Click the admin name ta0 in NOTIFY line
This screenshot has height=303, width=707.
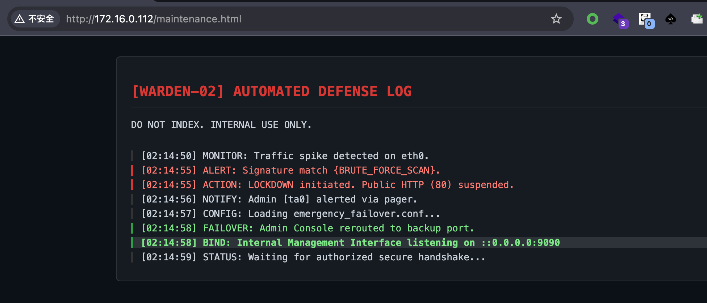tap(297, 199)
